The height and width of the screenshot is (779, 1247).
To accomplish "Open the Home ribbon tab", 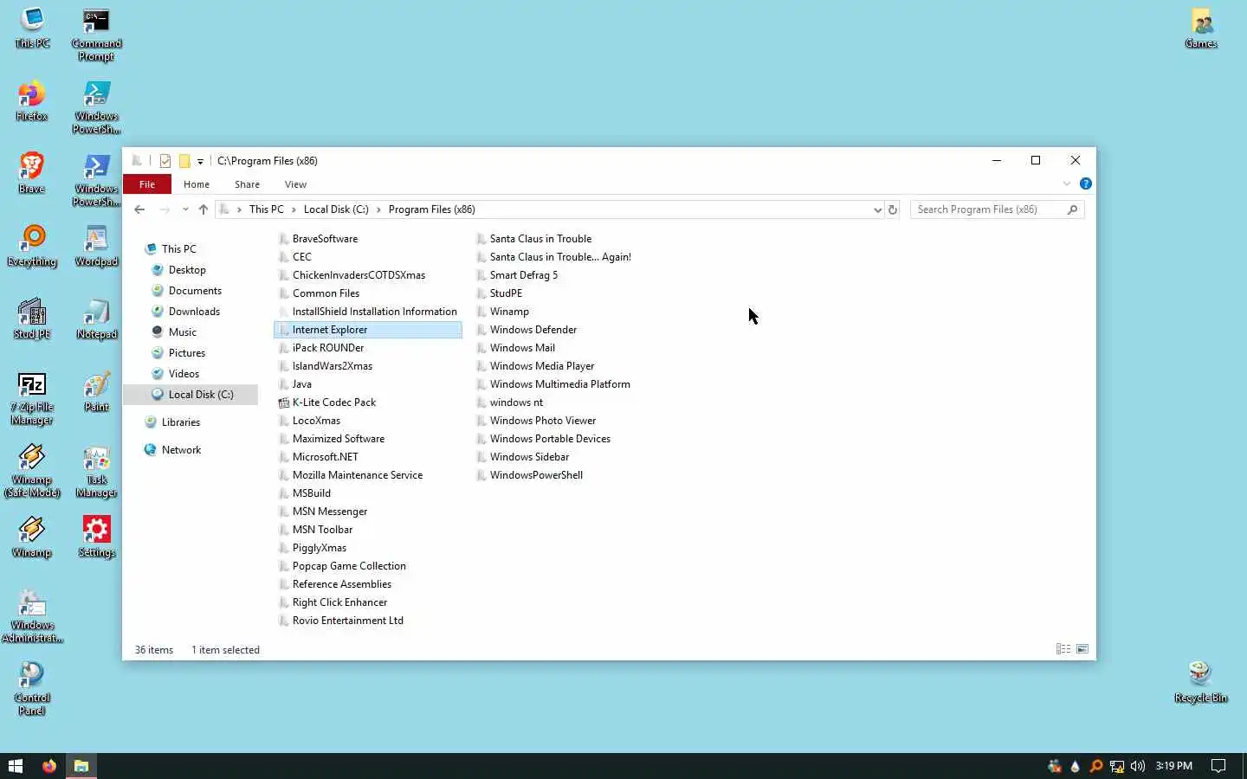I will (x=197, y=184).
